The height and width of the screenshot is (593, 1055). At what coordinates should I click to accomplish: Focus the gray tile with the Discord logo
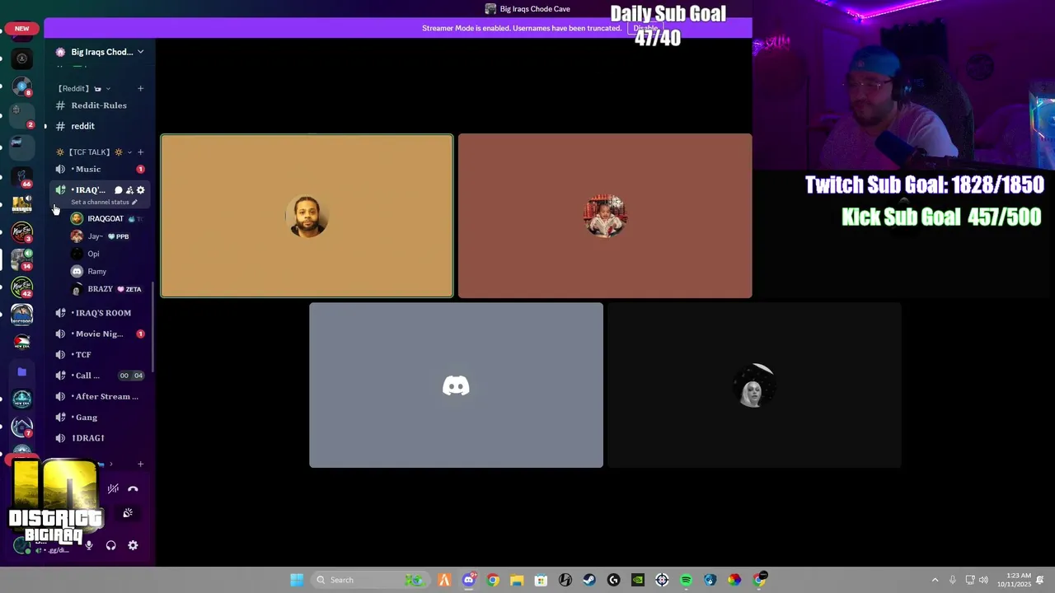456,385
